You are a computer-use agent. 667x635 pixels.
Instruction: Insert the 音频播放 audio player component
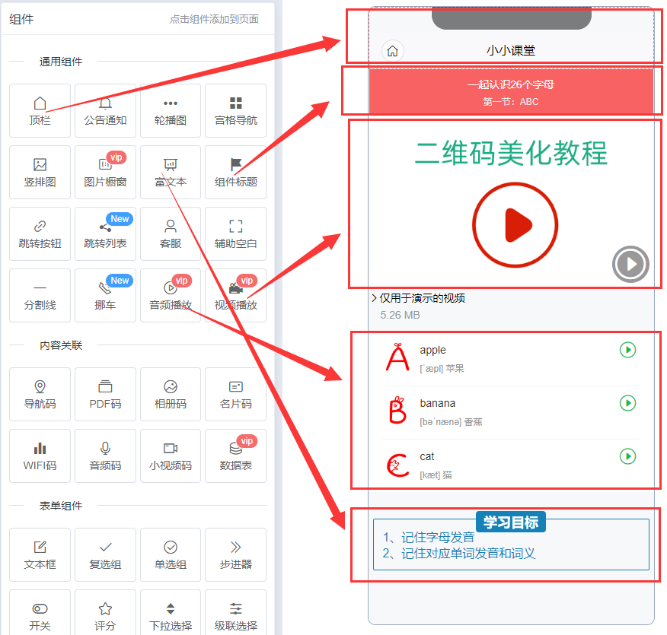[171, 295]
